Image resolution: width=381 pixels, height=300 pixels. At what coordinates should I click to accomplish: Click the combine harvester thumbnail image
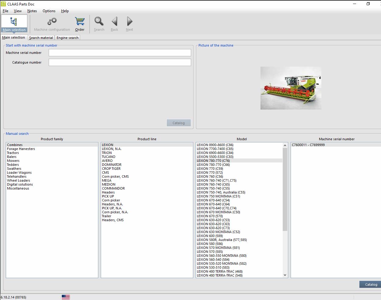tap(291, 88)
